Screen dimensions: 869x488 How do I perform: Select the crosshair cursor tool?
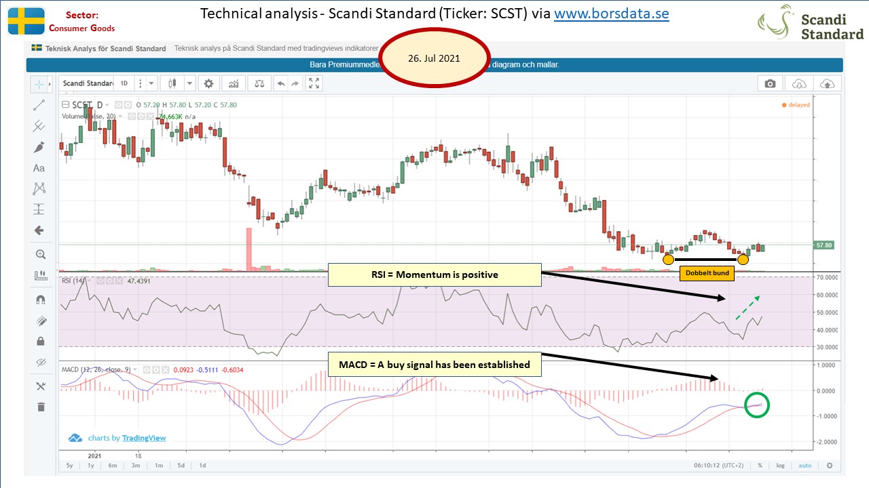point(39,84)
